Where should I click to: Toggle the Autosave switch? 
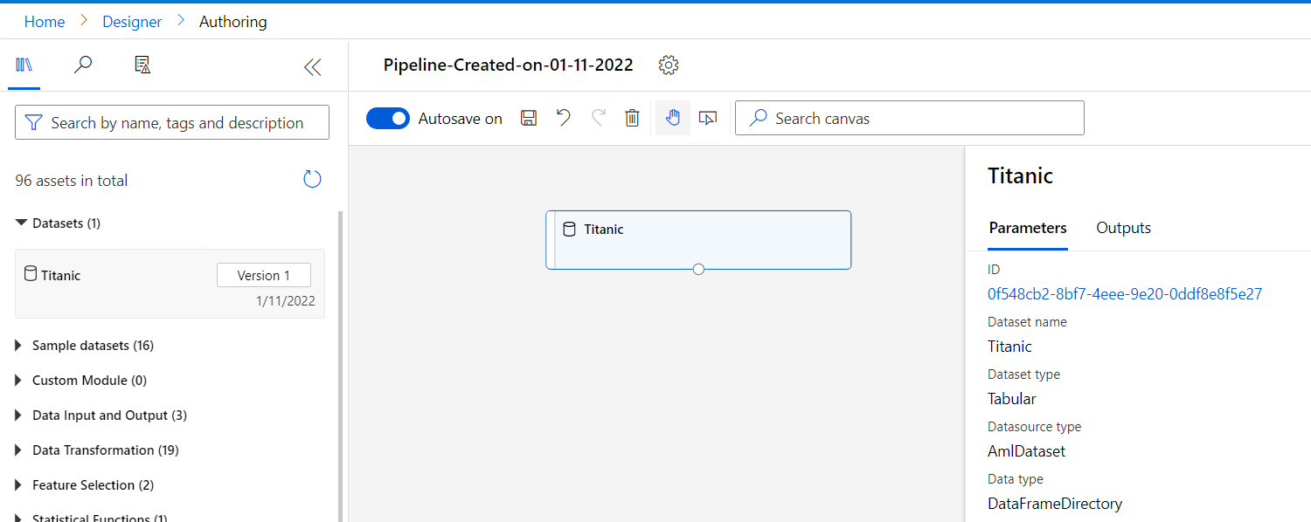[387, 119]
